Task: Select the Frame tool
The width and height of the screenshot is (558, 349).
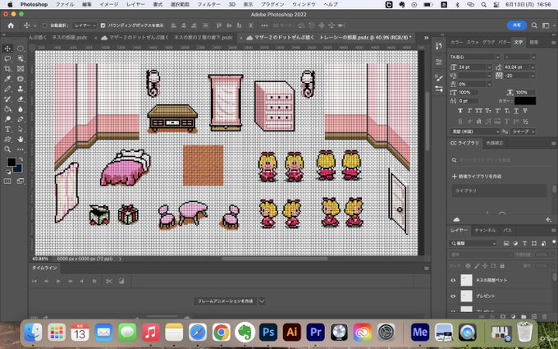Action: coord(21,68)
